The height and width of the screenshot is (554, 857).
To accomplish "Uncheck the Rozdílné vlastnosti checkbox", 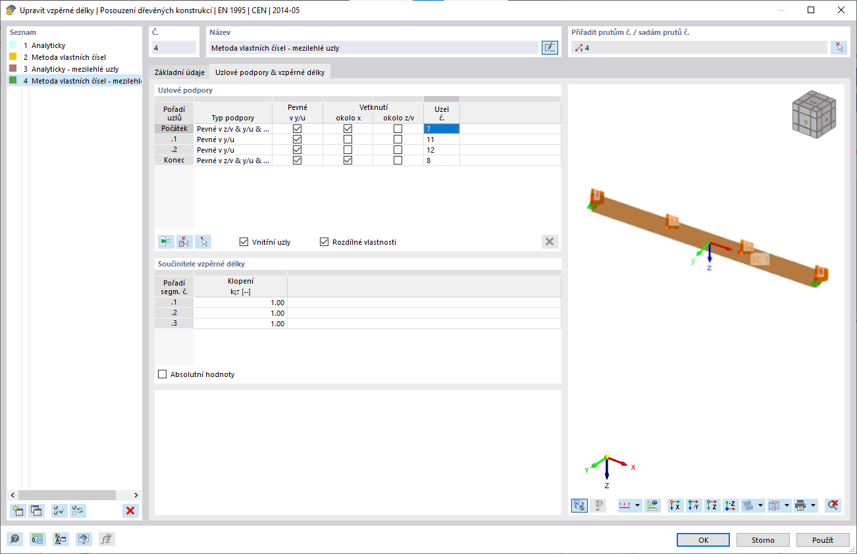I will pyautogui.click(x=324, y=242).
